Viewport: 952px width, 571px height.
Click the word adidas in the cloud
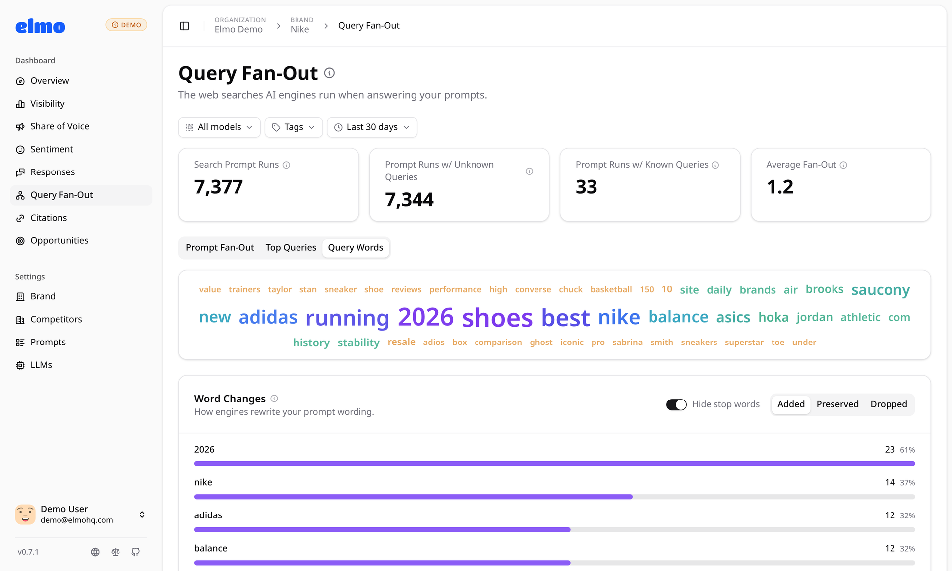(x=268, y=317)
